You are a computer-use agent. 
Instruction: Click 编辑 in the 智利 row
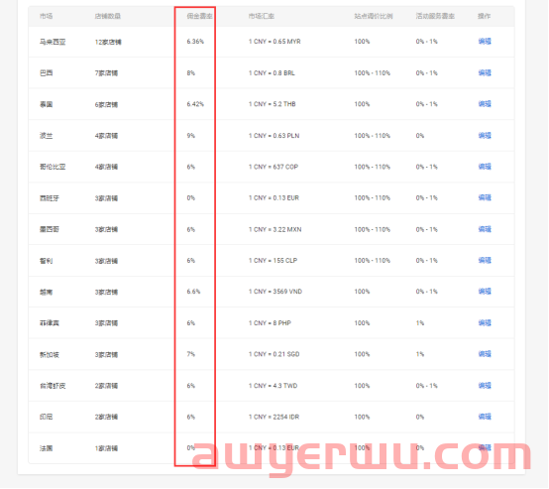pyautogui.click(x=485, y=261)
